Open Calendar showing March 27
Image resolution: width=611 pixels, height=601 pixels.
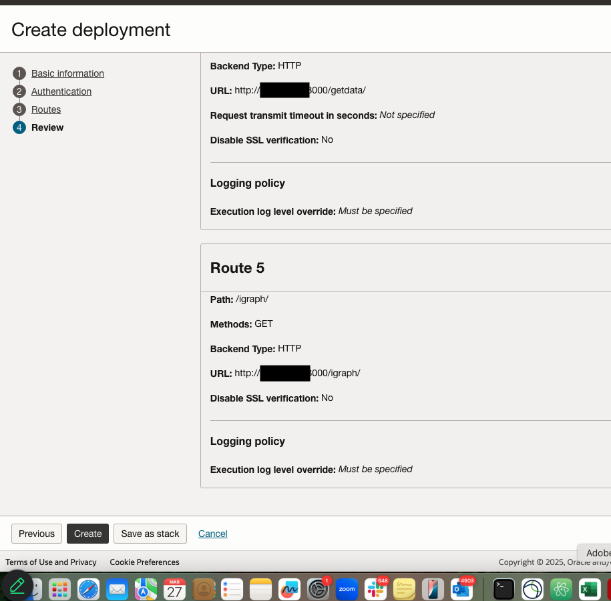(174, 589)
